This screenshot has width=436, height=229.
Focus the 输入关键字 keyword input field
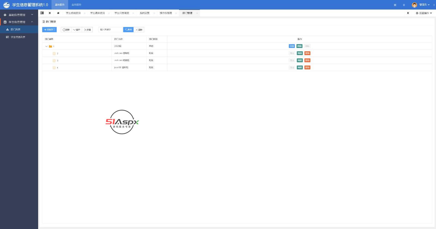pyautogui.click(x=110, y=30)
